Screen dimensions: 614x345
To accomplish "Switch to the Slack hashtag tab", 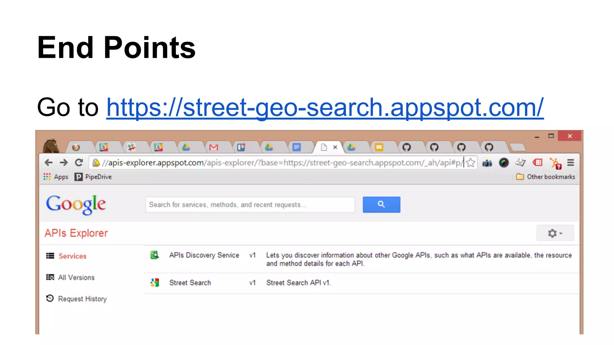I will tap(131, 147).
